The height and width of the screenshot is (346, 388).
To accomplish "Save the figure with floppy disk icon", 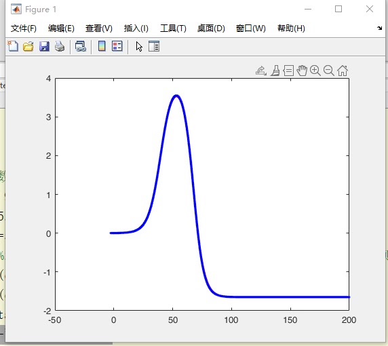I will [x=44, y=46].
